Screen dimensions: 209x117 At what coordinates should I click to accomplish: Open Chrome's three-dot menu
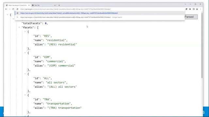pos(201,9)
